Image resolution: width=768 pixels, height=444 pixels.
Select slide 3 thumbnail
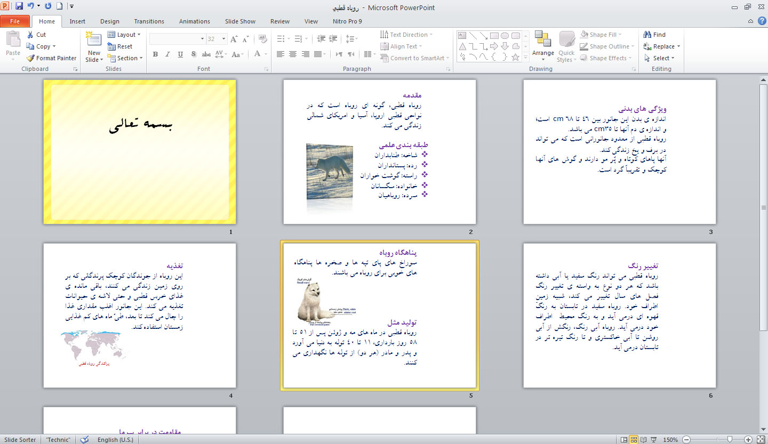(619, 152)
